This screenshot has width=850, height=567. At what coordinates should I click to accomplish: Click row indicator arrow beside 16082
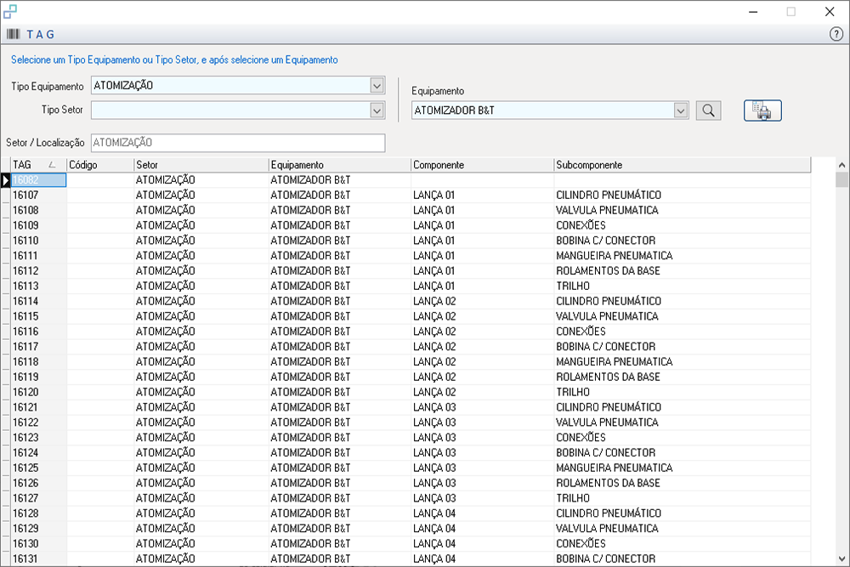click(x=5, y=180)
